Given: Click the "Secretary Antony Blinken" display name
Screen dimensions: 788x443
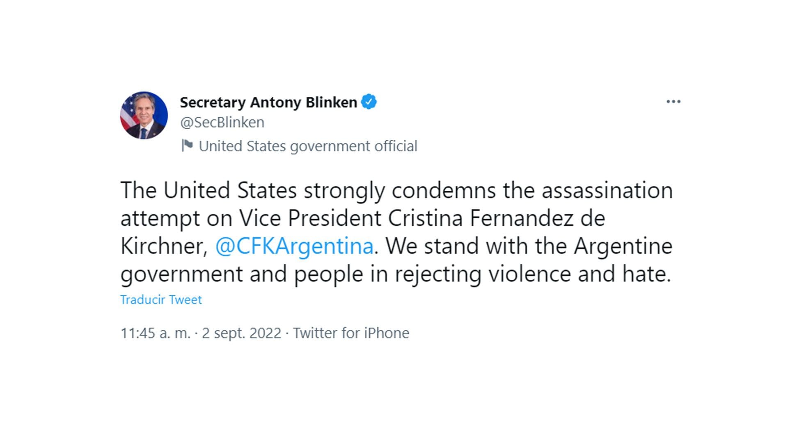Looking at the screenshot, I should pos(268,102).
